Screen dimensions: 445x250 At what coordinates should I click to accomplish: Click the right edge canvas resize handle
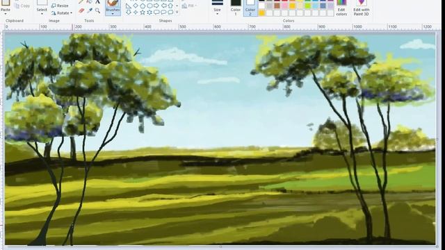[437, 139]
